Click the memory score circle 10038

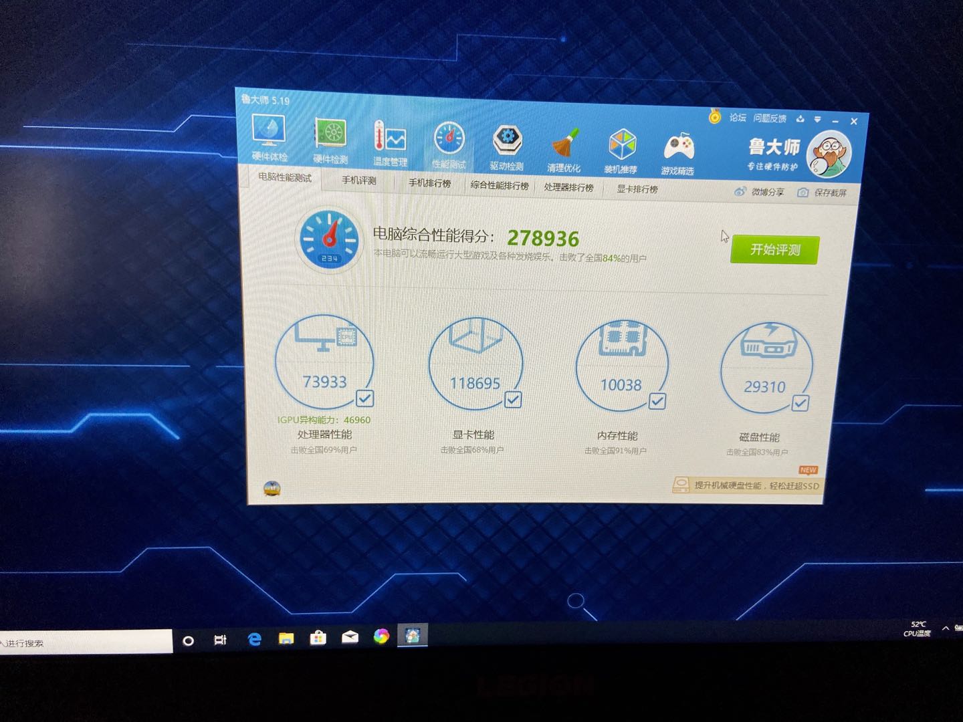(621, 366)
